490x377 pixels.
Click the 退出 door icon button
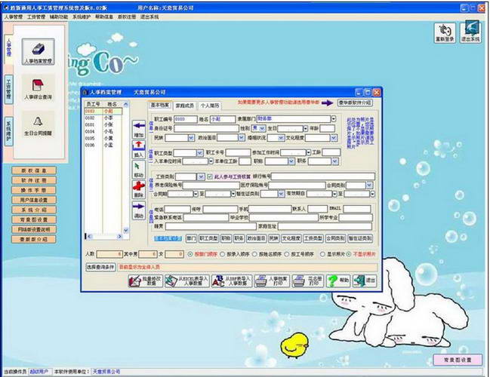point(365,281)
